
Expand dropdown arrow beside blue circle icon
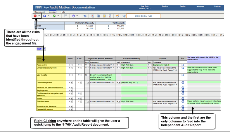coord(49,16)
